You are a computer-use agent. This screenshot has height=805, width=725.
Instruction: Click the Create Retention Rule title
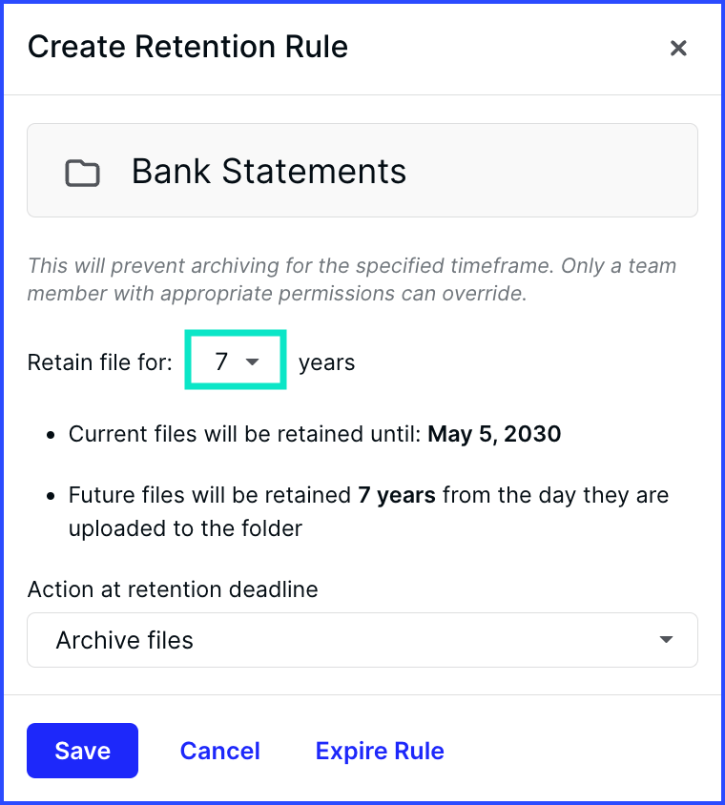[x=187, y=47]
